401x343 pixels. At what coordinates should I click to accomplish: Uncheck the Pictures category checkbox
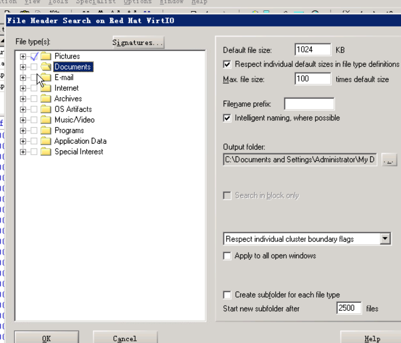click(x=34, y=56)
